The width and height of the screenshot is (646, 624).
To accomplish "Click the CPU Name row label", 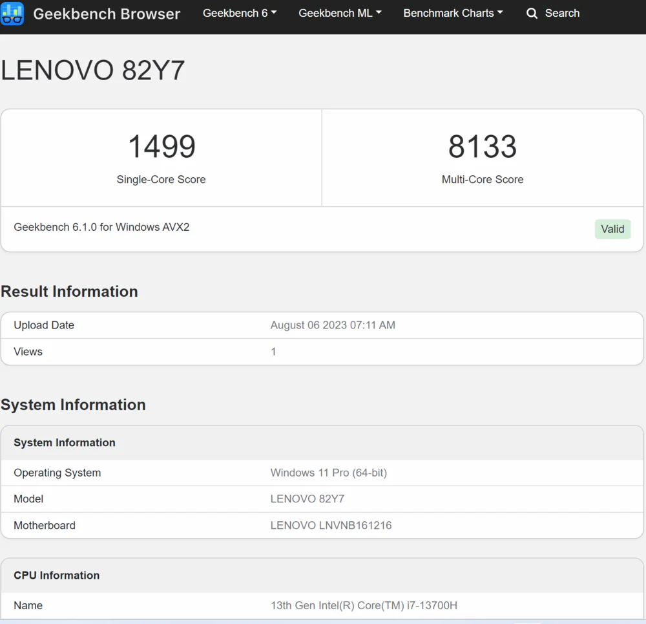I will point(28,605).
